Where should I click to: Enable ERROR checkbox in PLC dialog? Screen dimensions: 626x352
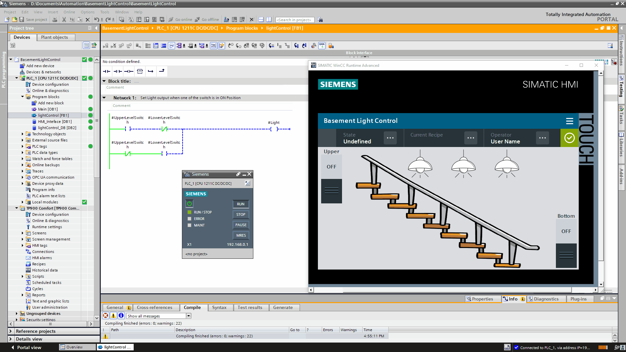190,218
